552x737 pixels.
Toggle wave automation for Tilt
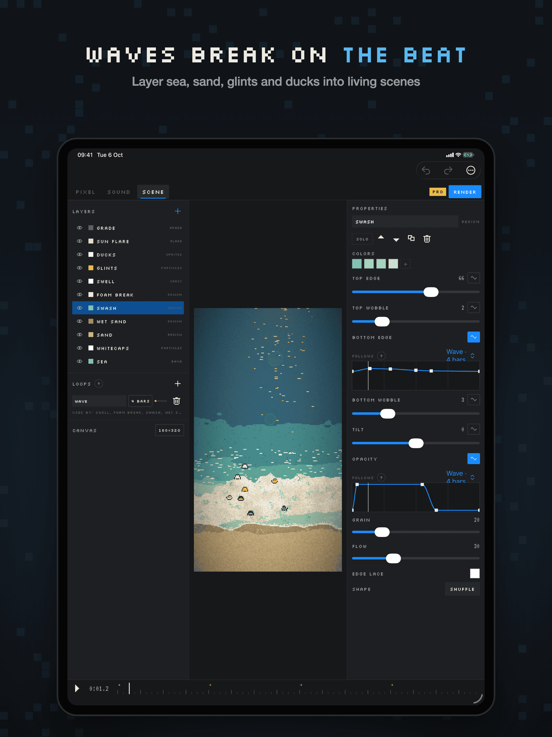[473, 429]
